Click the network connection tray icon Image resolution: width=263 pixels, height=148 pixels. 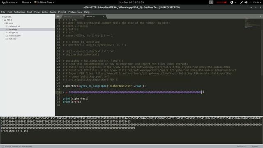tap(241, 2)
